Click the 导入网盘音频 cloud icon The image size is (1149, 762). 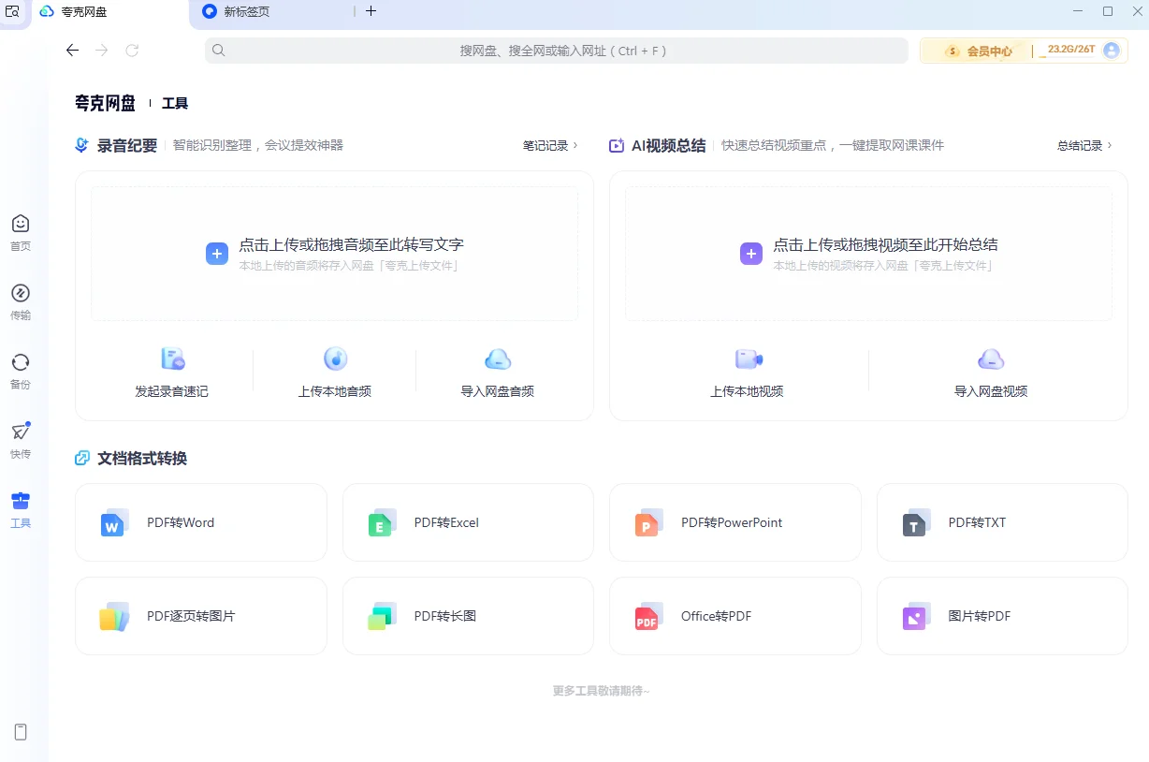tap(498, 359)
